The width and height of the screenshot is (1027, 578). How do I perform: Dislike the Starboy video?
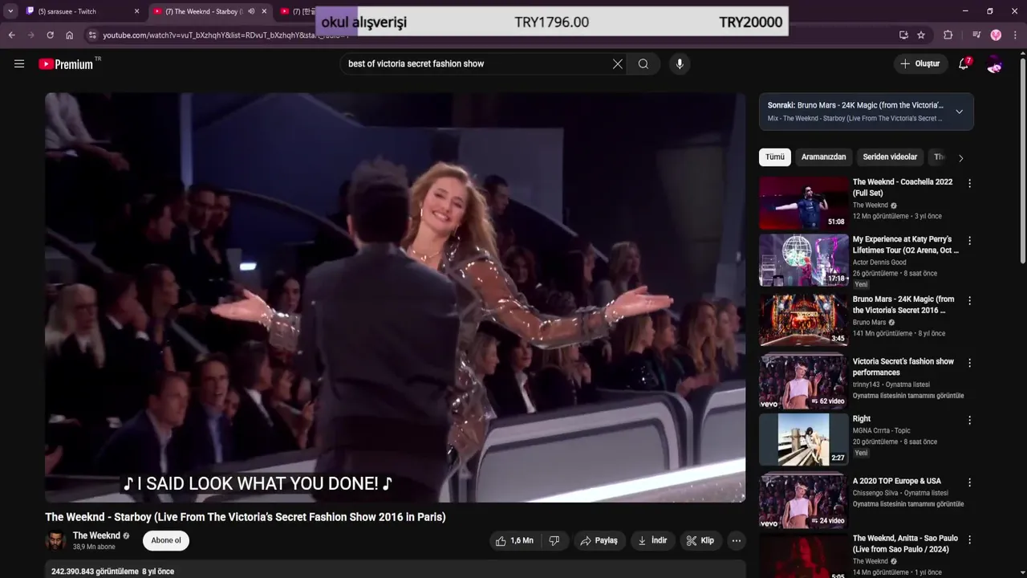(554, 541)
